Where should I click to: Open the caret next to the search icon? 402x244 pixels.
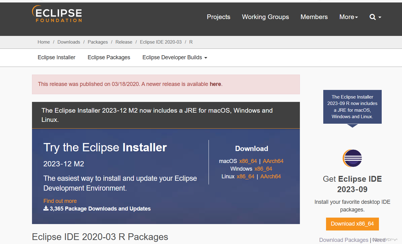379,17
